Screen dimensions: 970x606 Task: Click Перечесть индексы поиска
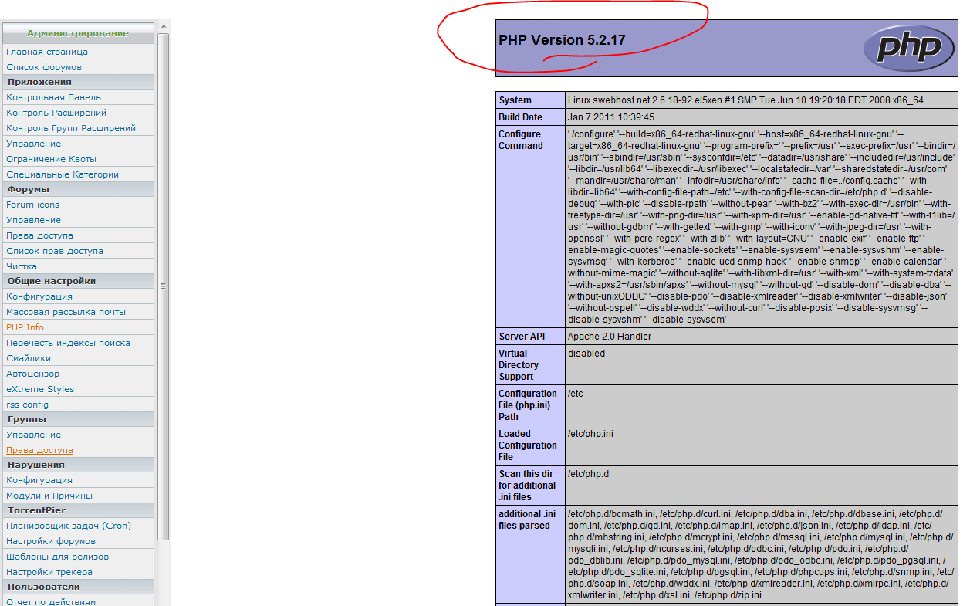click(x=68, y=343)
